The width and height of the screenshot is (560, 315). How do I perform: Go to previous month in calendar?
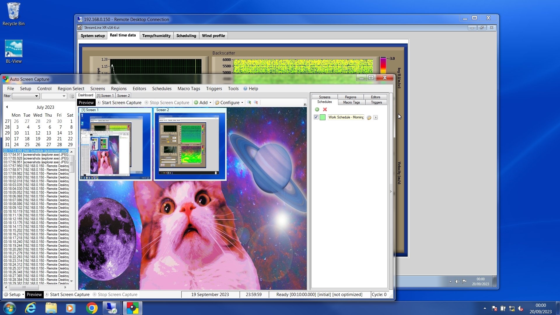pyautogui.click(x=7, y=107)
